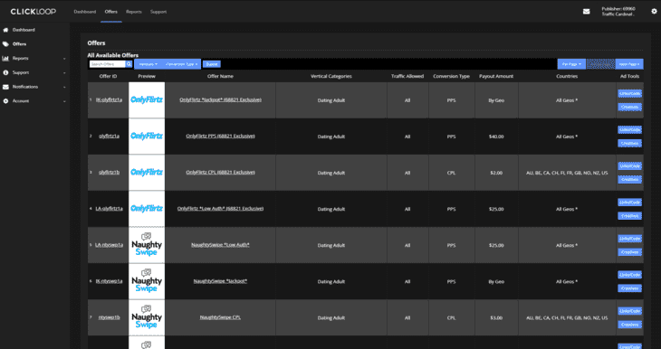Switch to the Dashboard top nav tab
The image size is (661, 349).
(x=85, y=12)
